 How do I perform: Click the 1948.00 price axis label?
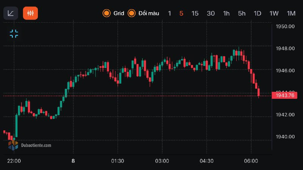pos(286,48)
